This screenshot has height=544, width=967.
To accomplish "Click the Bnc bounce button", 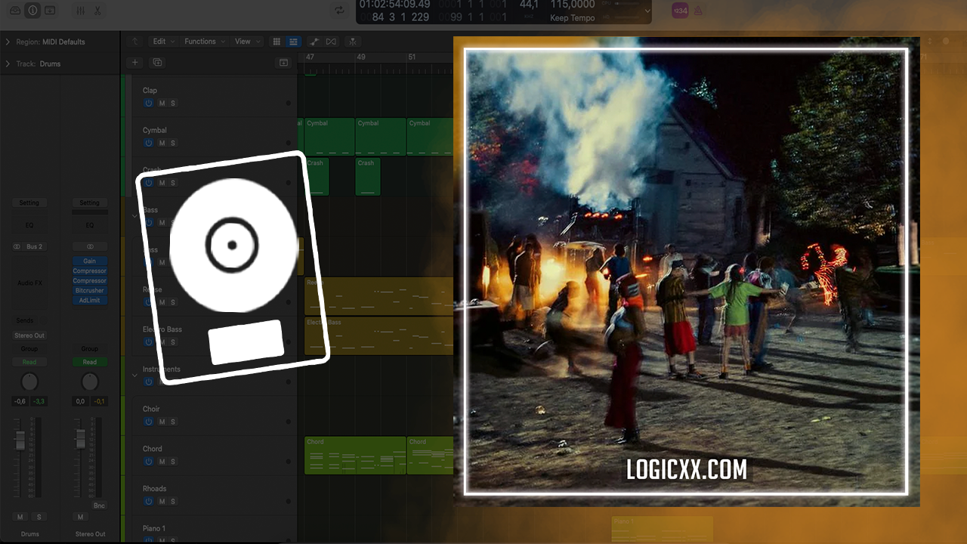I will 99,505.
